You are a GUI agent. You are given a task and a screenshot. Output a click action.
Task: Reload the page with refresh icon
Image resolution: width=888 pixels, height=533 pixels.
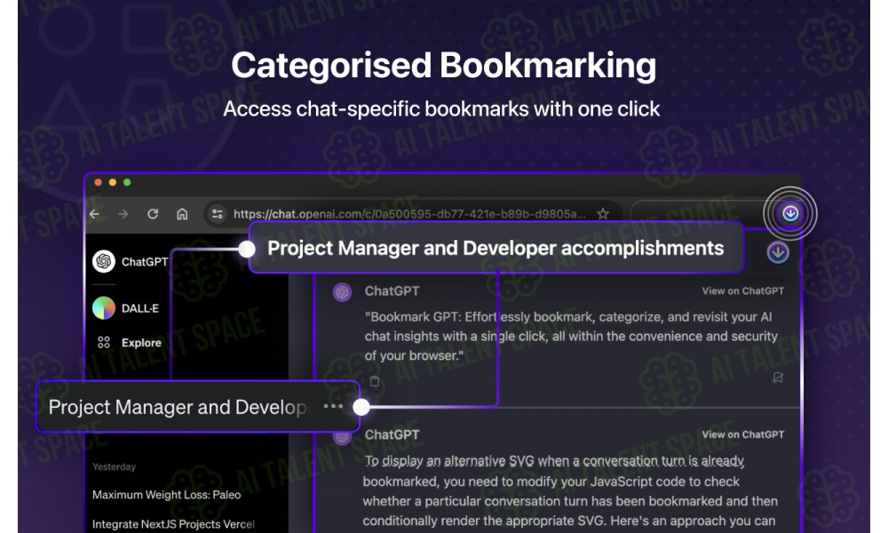pyautogui.click(x=153, y=214)
